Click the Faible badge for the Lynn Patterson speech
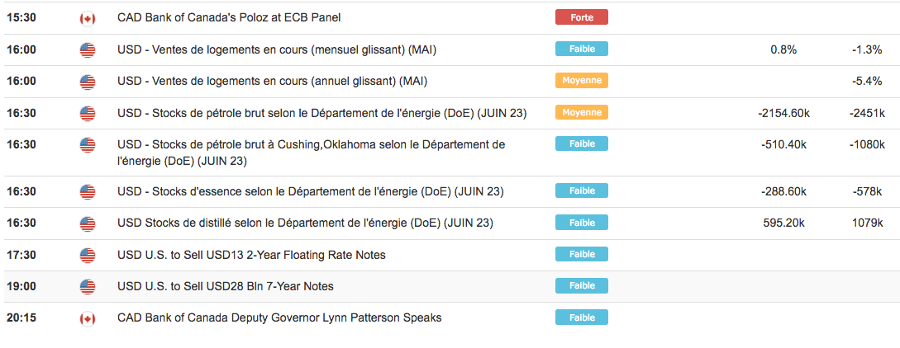900x348 pixels. click(x=581, y=317)
